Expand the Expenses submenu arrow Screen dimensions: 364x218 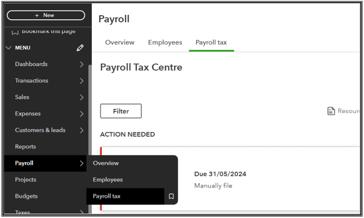(x=81, y=113)
